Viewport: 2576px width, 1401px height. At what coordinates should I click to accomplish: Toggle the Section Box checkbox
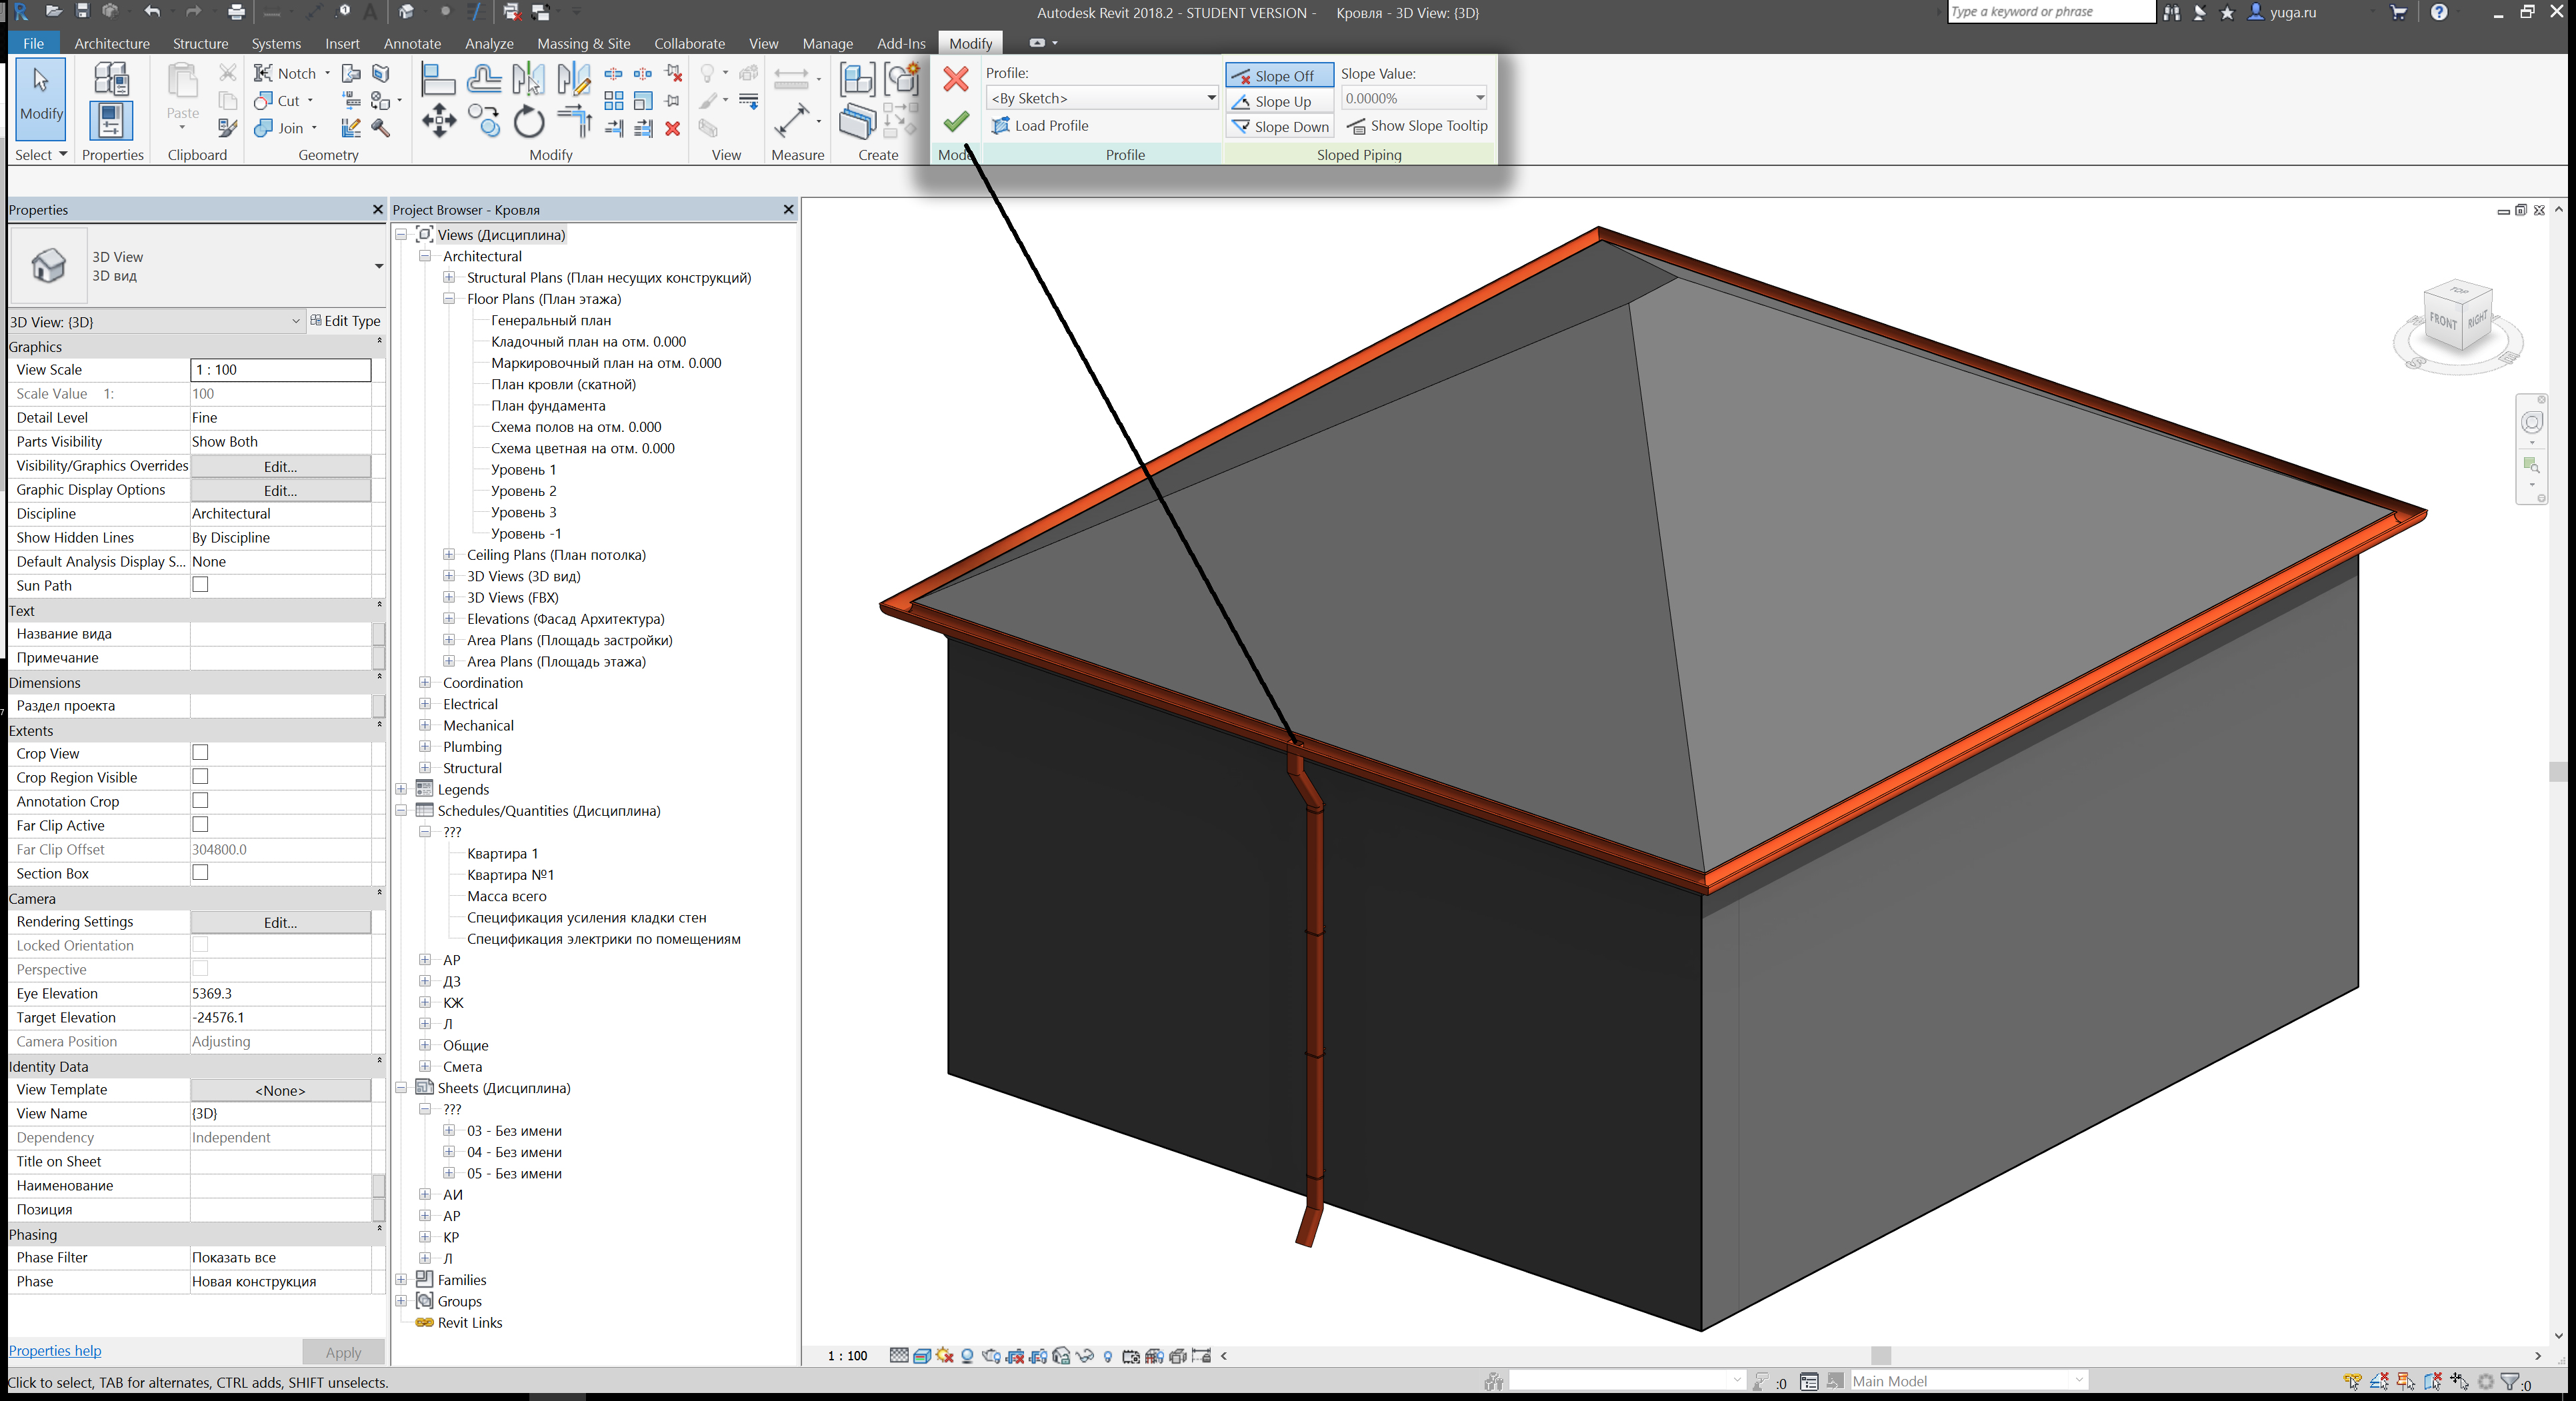coord(200,873)
